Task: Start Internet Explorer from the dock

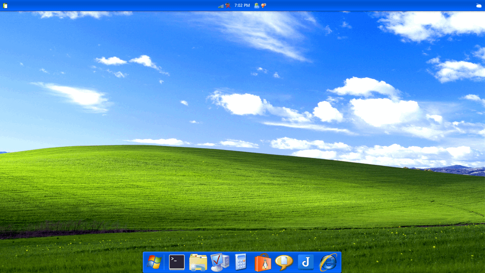Action: click(328, 262)
